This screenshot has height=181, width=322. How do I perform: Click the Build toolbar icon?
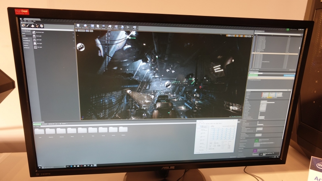122,27
